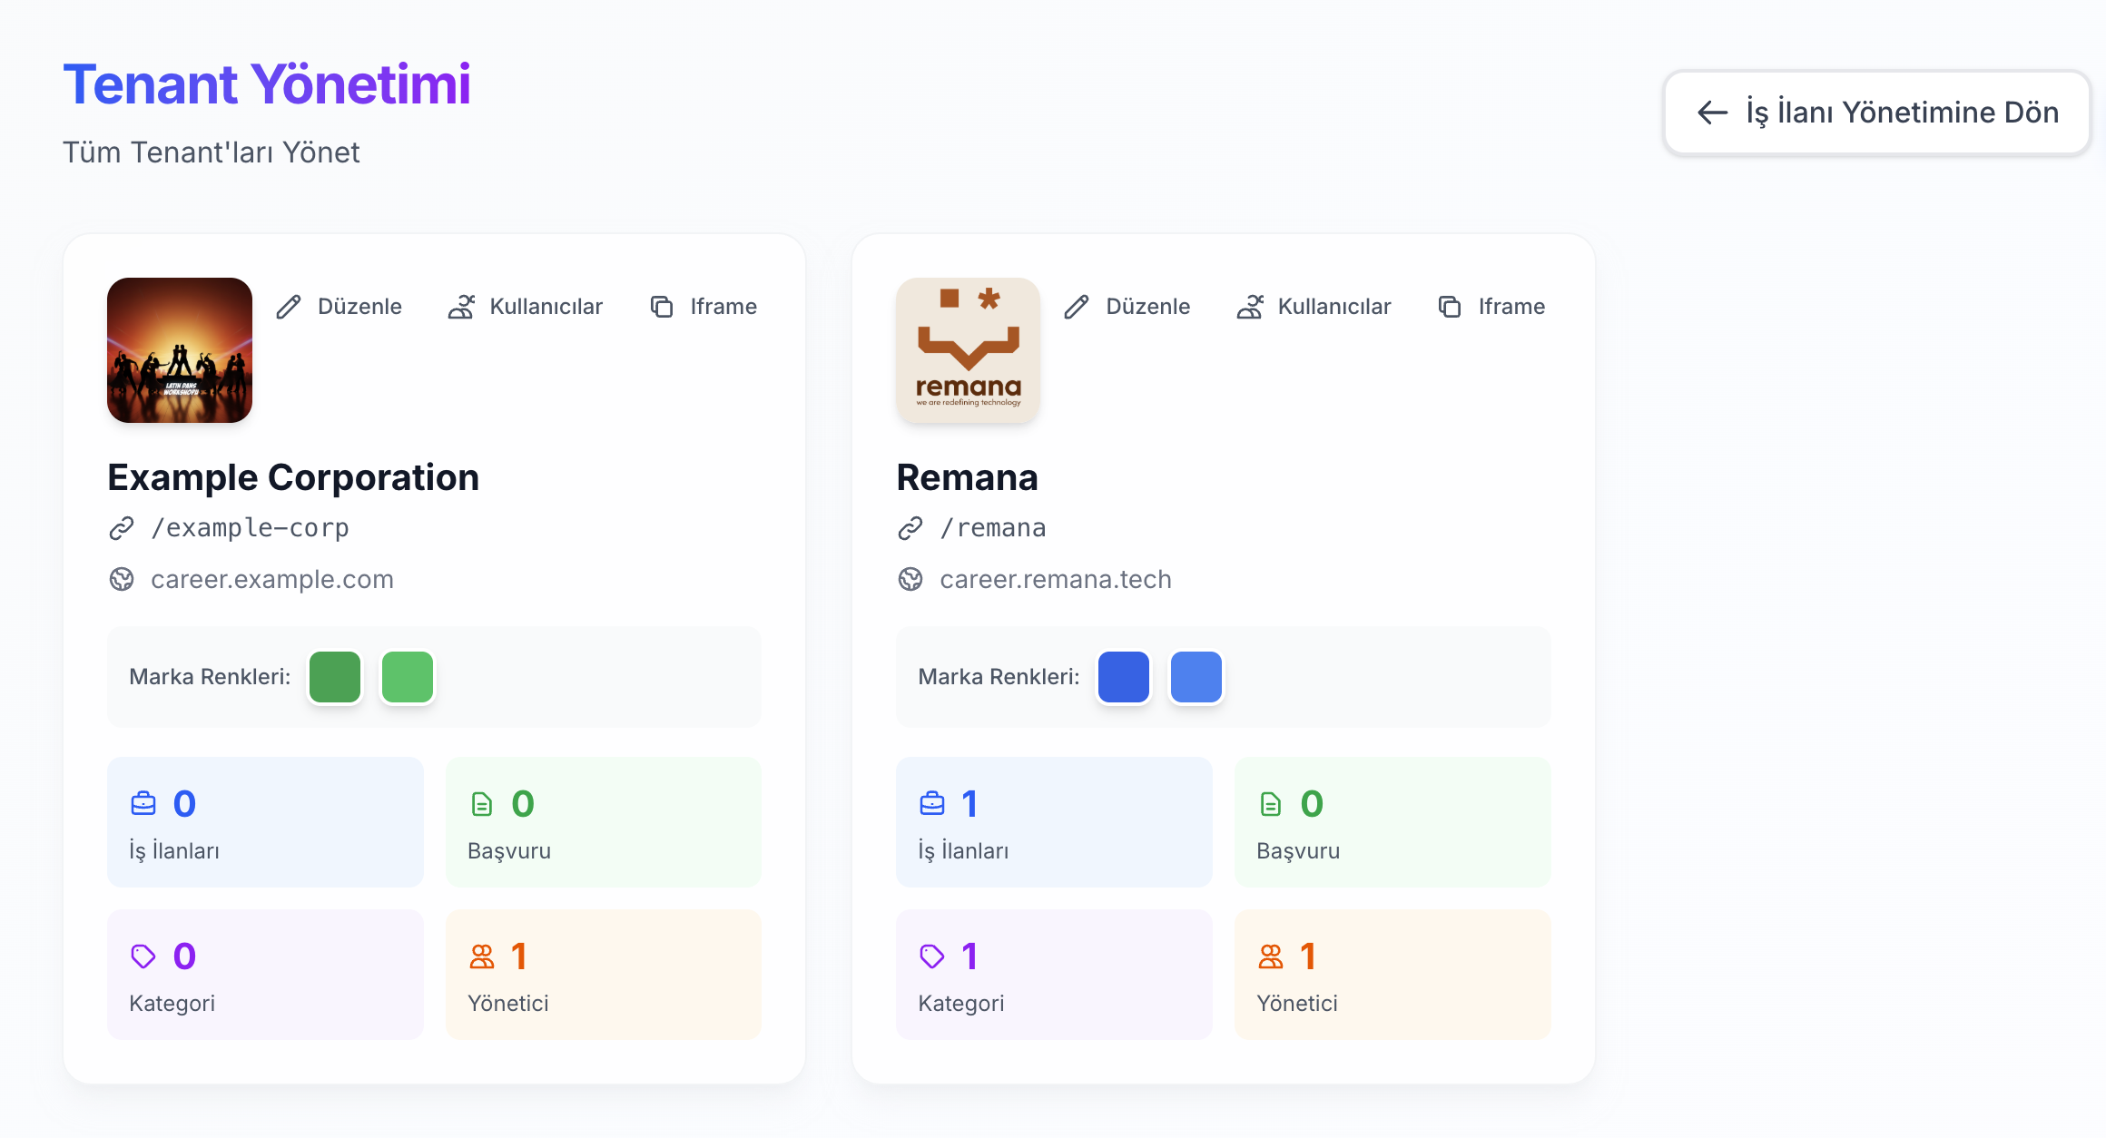Click the users icon on Remana card
The image size is (2106, 1138).
(1250, 307)
